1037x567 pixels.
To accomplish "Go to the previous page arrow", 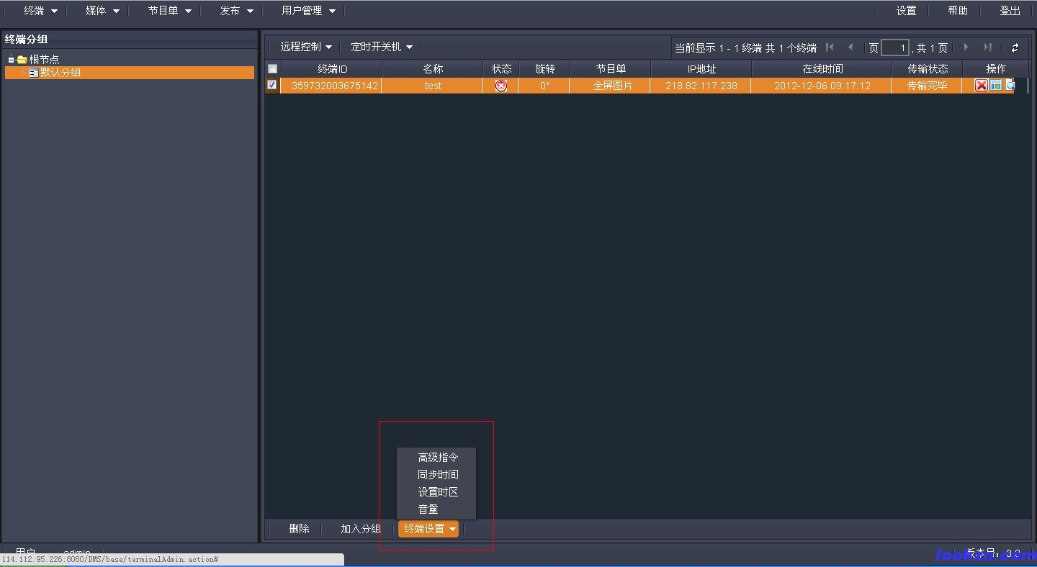I will [850, 47].
